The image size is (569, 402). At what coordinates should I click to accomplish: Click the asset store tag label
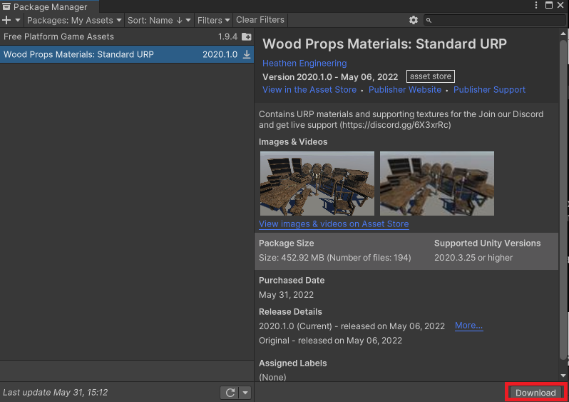(431, 76)
